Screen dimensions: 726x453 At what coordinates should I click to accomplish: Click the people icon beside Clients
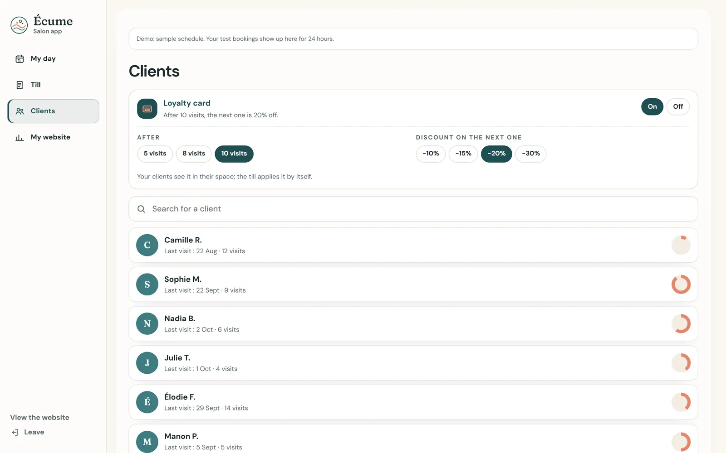pyautogui.click(x=20, y=111)
